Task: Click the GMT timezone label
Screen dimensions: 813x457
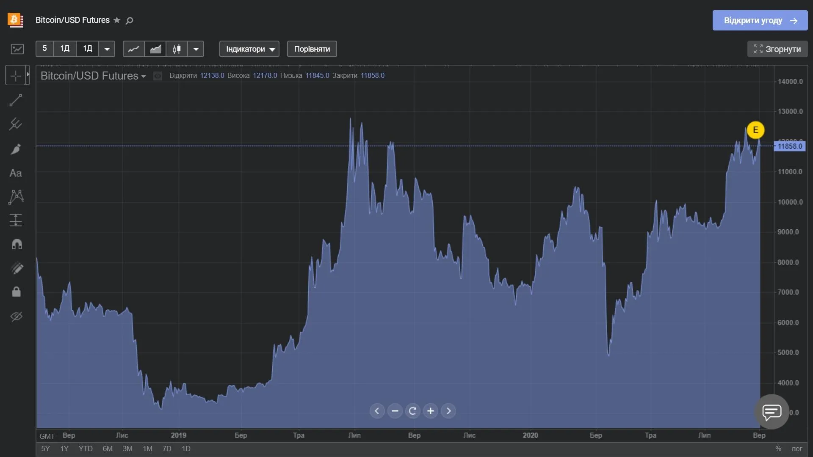Action: pos(47,436)
